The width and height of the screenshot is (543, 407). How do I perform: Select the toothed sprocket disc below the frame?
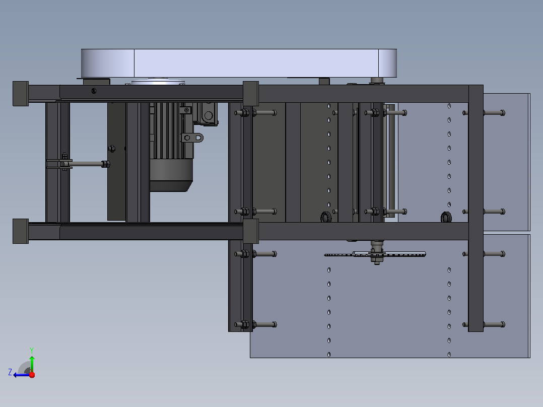point(375,254)
